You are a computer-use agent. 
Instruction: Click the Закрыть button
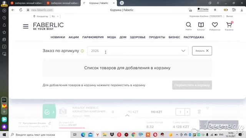click(x=202, y=51)
